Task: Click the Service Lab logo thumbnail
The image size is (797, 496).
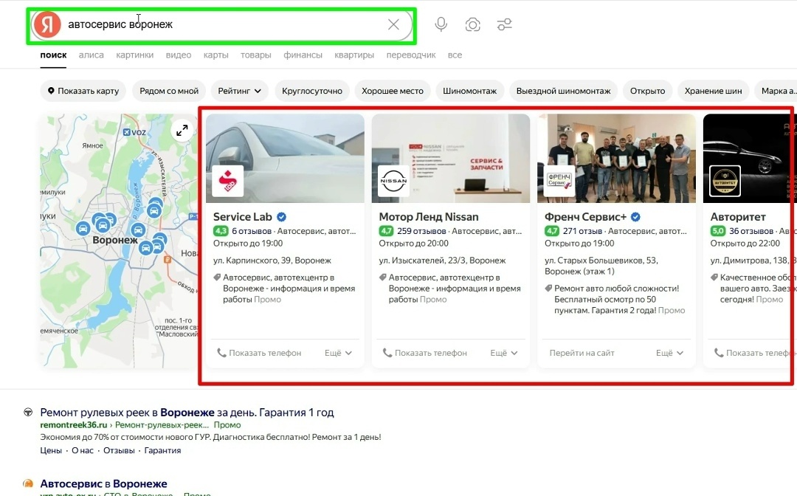Action: (x=228, y=181)
